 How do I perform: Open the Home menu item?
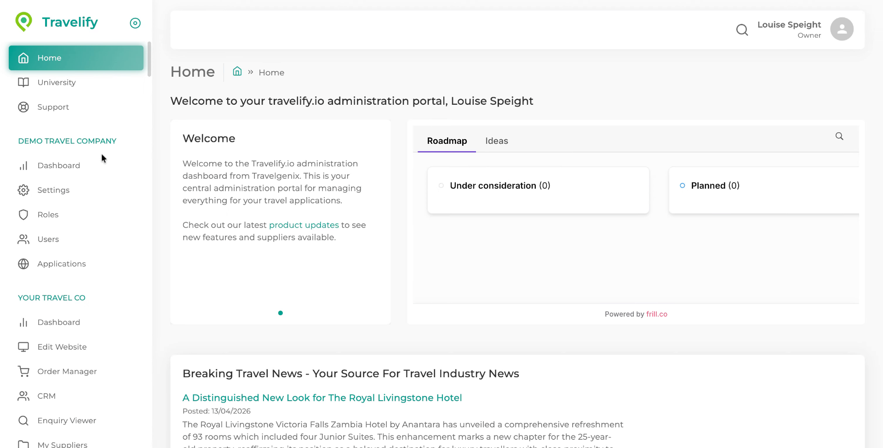76,58
